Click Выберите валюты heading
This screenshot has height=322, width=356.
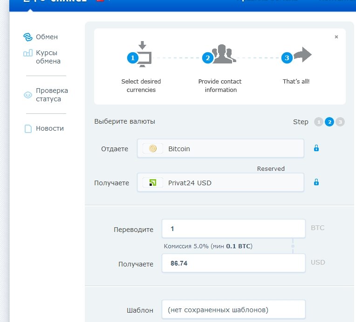(124, 122)
